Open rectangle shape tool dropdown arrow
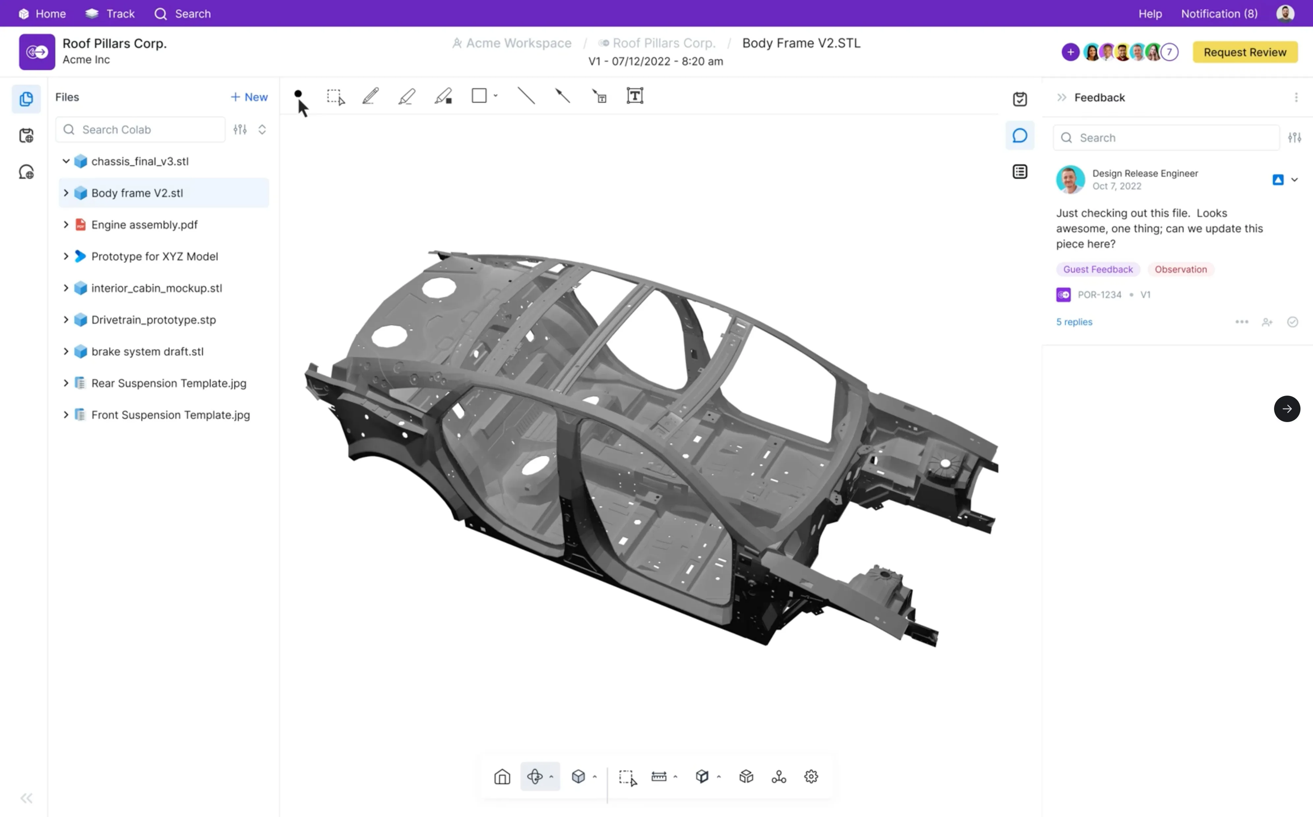The height and width of the screenshot is (817, 1313). (x=496, y=96)
